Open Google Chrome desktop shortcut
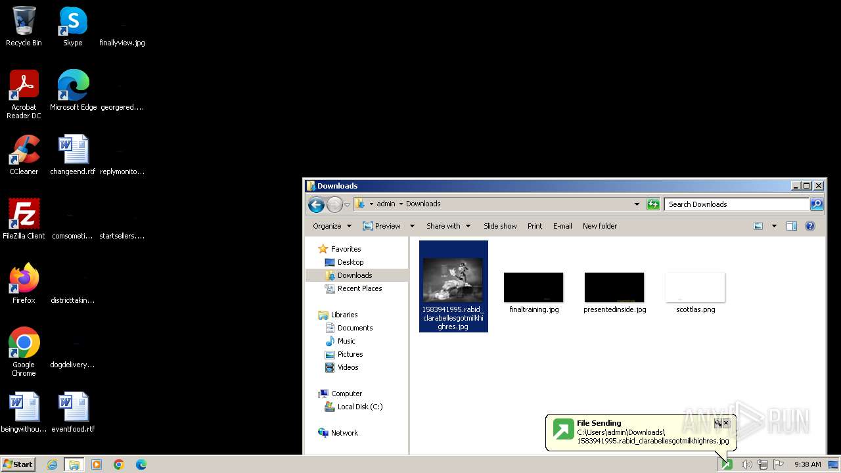The image size is (841, 473). [x=24, y=352]
